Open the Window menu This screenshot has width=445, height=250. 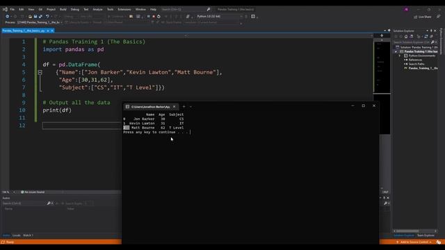pos(140,9)
